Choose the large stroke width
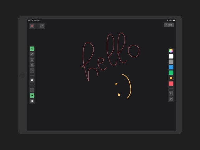200x150 pixels. point(32,101)
